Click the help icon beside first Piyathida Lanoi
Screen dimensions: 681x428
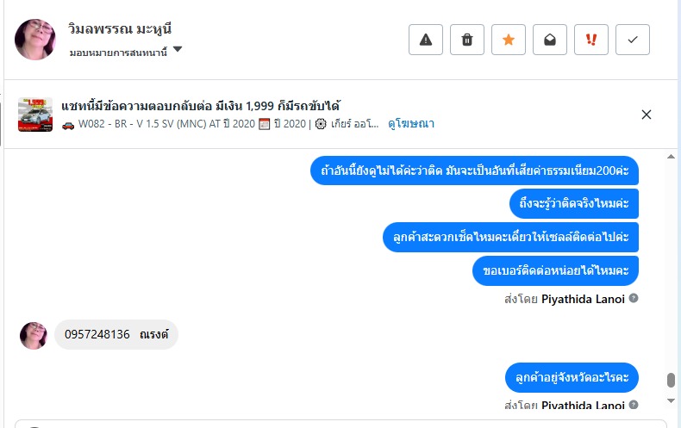point(634,299)
